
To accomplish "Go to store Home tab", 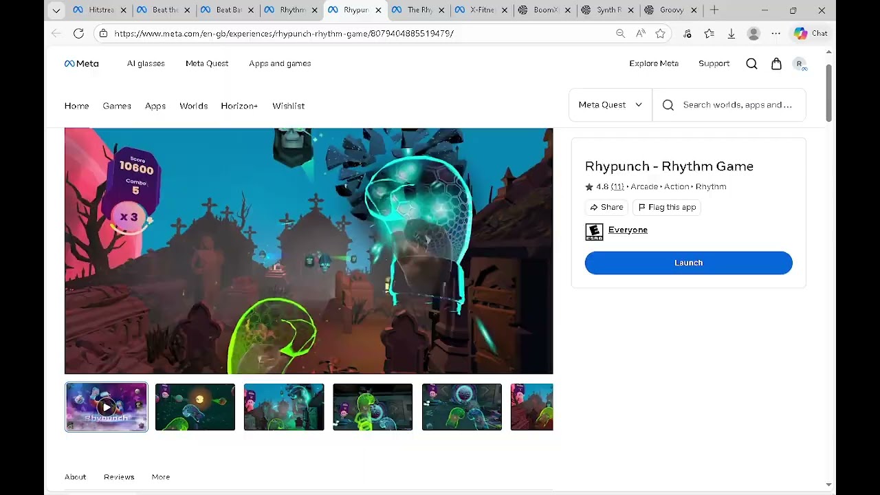I will tap(76, 106).
